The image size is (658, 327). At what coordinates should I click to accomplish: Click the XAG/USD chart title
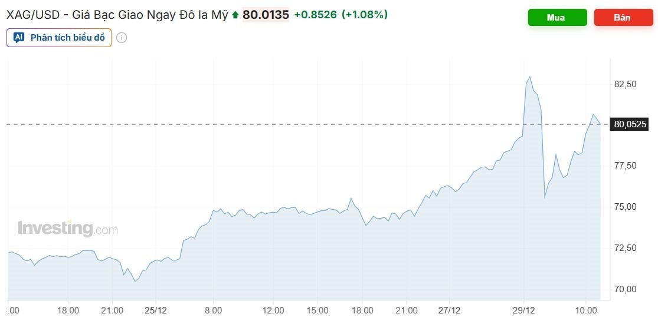click(117, 15)
